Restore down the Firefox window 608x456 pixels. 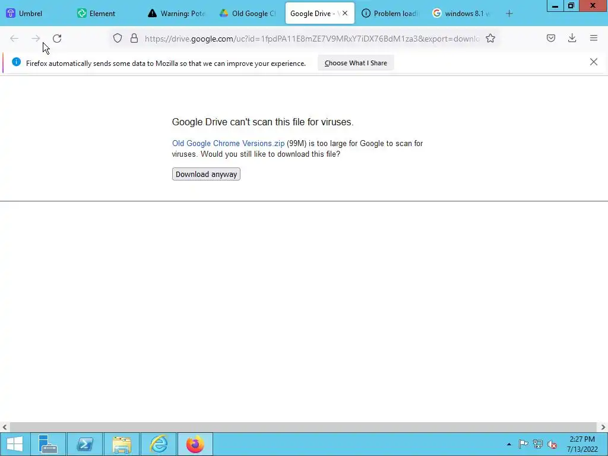click(x=571, y=6)
